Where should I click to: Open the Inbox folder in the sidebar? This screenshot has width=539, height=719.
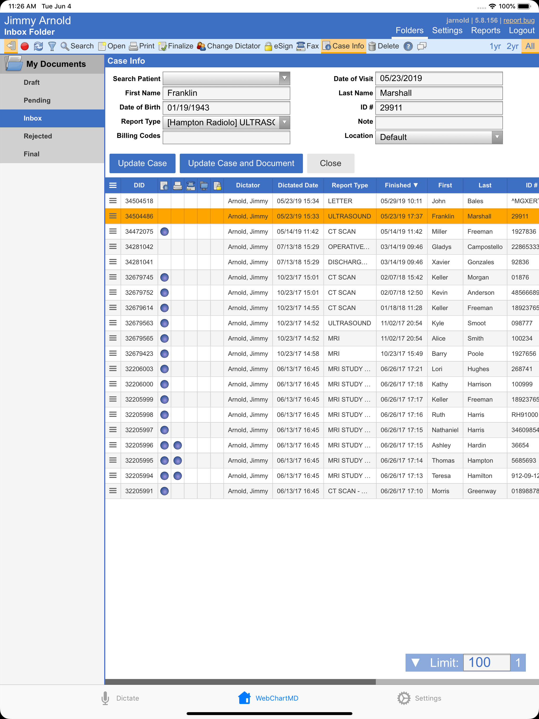52,118
